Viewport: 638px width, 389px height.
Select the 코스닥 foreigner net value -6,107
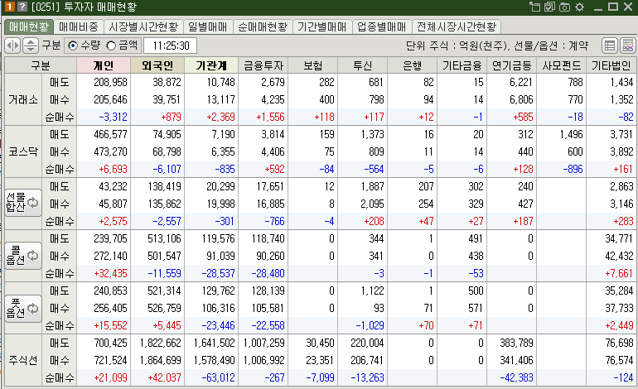tap(167, 169)
